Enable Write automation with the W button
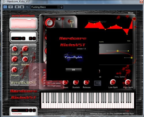The height and width of the screenshot is (117, 144). tap(22, 7)
